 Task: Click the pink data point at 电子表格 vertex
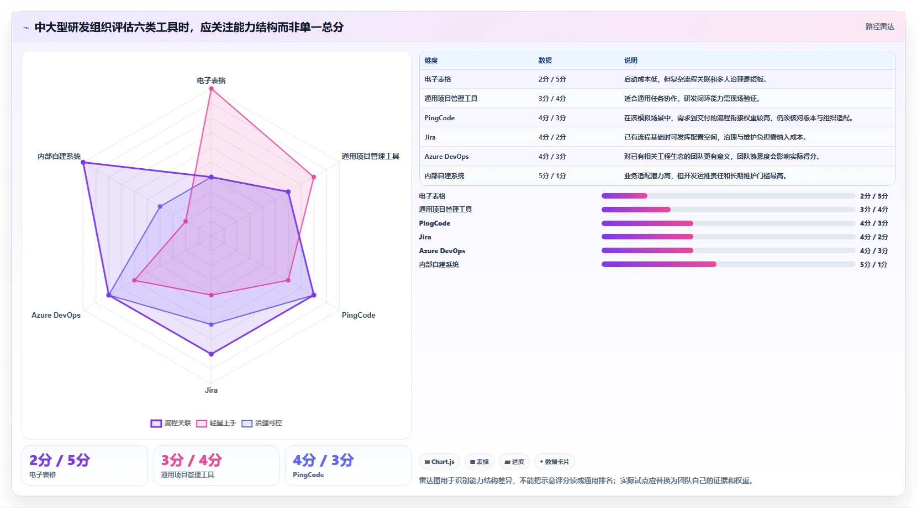click(211, 89)
